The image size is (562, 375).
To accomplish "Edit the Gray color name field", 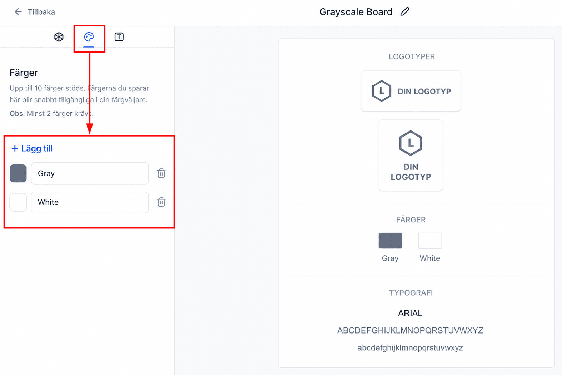I will click(90, 173).
